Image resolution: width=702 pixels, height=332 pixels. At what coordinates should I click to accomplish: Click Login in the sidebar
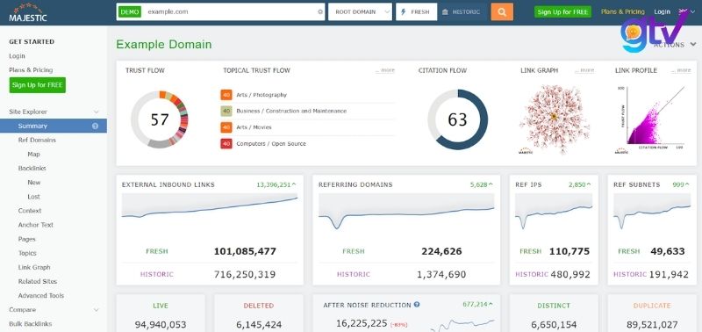pos(17,56)
